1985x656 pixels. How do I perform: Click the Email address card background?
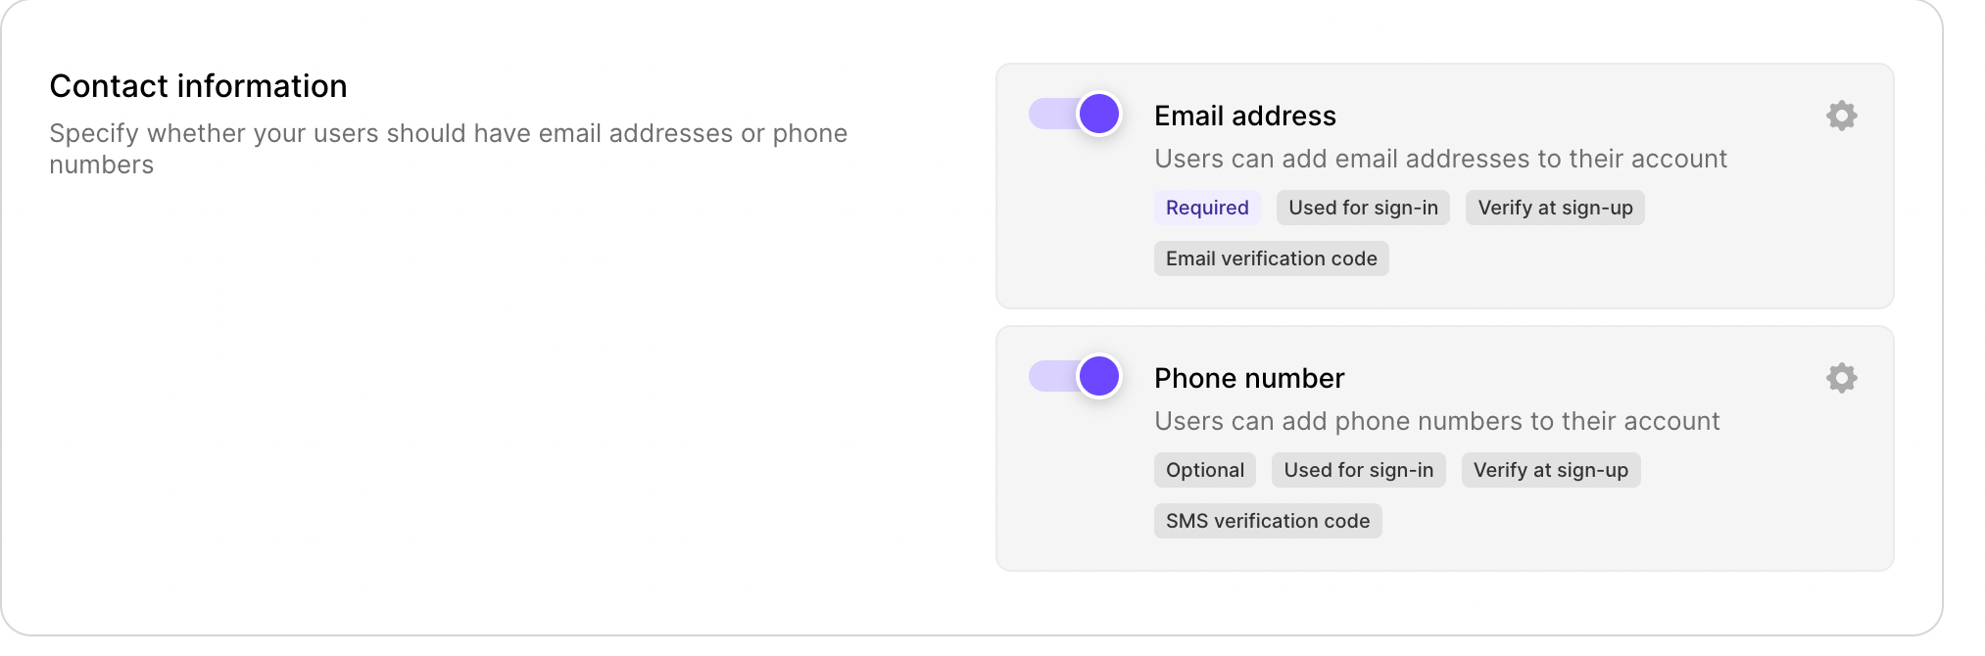pyautogui.click(x=1666, y=264)
